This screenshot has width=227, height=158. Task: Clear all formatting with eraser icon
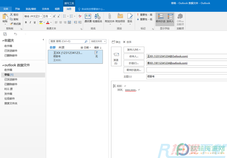coord(80,16)
